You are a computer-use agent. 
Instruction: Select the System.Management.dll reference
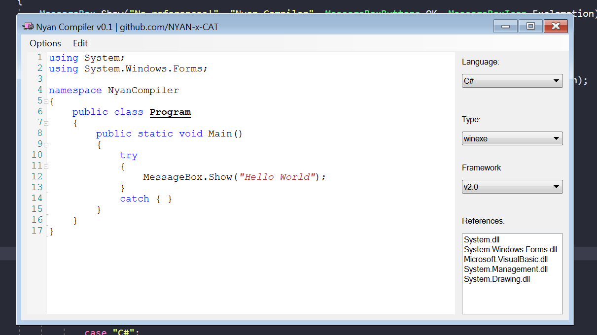click(x=500, y=269)
